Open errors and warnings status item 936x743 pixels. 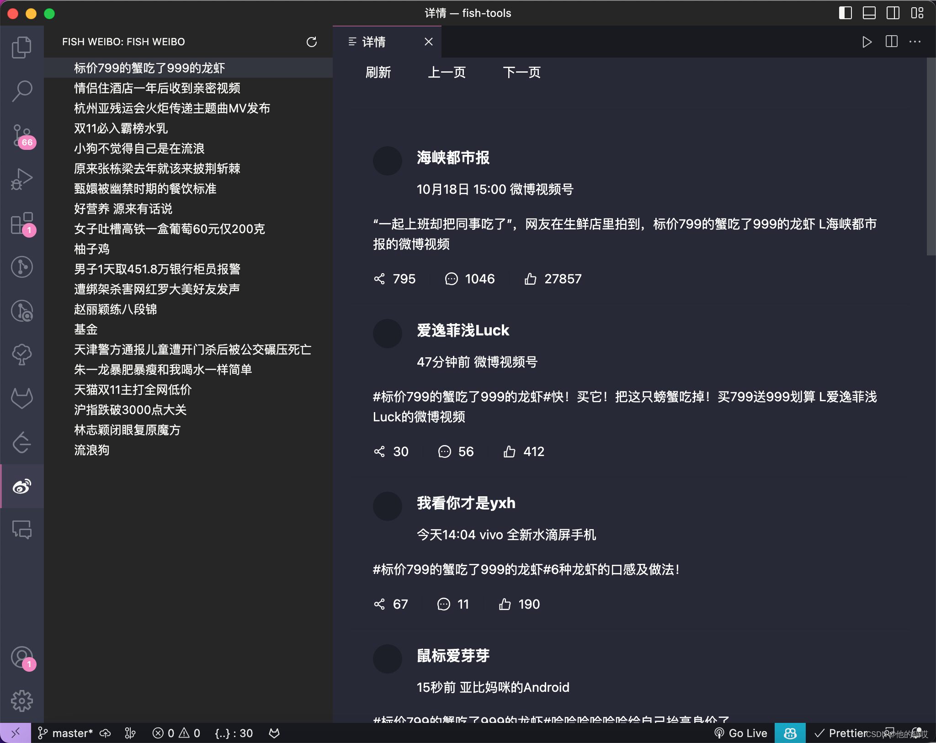coord(176,733)
